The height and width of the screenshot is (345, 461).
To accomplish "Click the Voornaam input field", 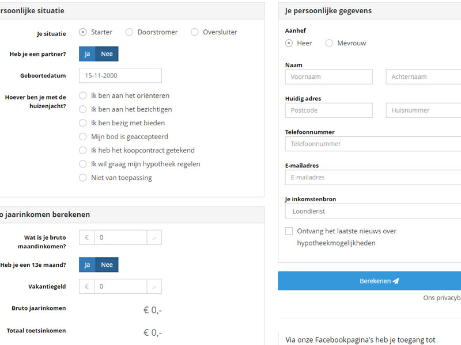I will [x=328, y=76].
